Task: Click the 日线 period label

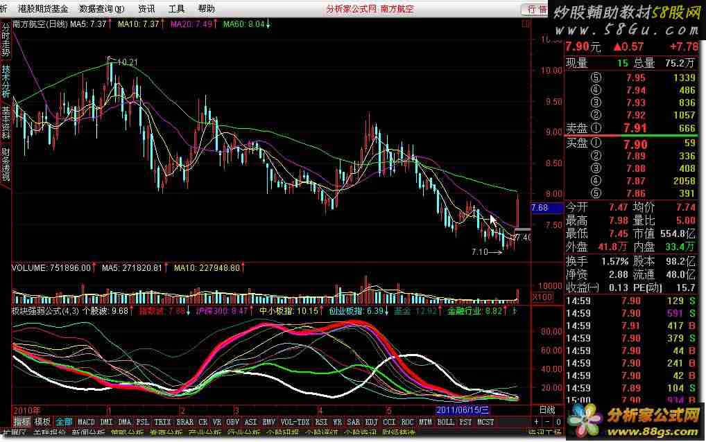Action: tap(547, 409)
